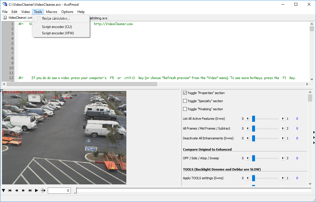Play the video preview
The height and width of the screenshot is (202, 316).
(37, 190)
